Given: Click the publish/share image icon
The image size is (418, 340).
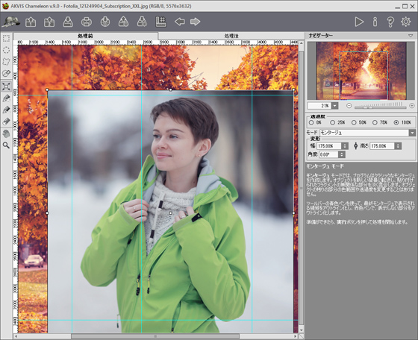Looking at the screenshot, I should coord(105,22).
